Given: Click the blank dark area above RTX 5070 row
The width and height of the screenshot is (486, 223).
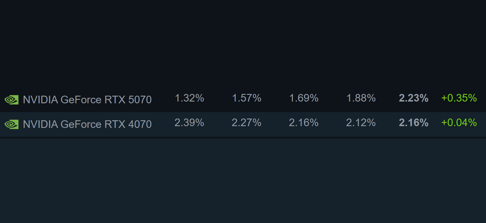Looking at the screenshot, I should tap(243, 44).
